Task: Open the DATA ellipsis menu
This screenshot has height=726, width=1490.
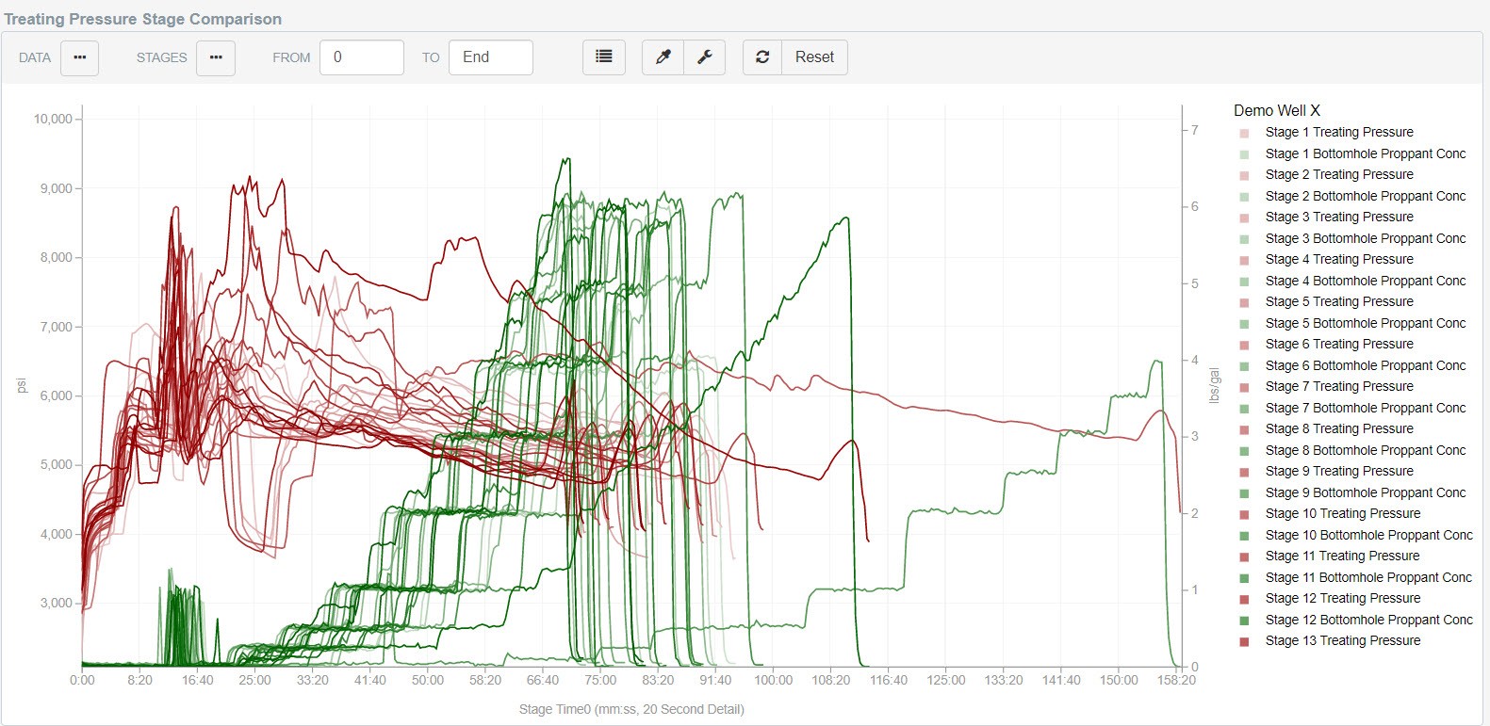Action: [x=79, y=57]
